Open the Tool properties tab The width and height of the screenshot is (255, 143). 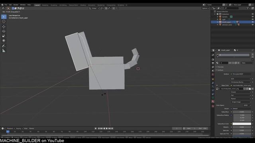pos(213,55)
